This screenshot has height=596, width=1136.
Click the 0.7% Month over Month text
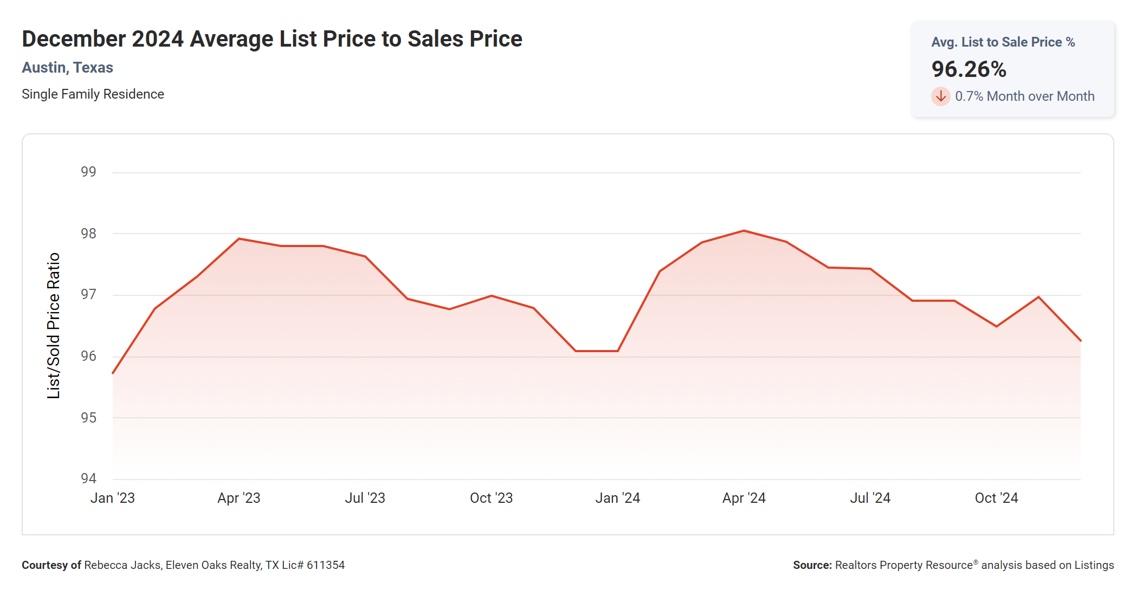click(x=1024, y=96)
